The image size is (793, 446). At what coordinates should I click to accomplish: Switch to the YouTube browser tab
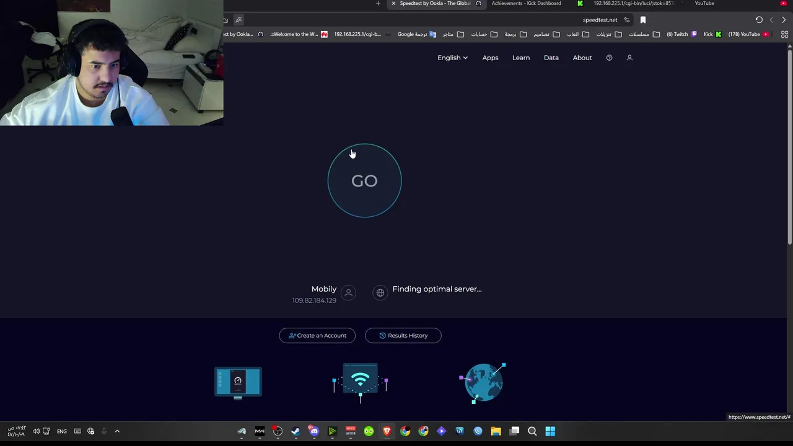click(x=704, y=3)
